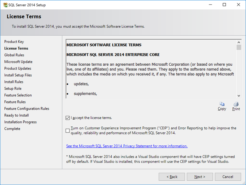This screenshot has width=246, height=185.
Task: Select Complete step in sidebar
Action: (x=12, y=129)
